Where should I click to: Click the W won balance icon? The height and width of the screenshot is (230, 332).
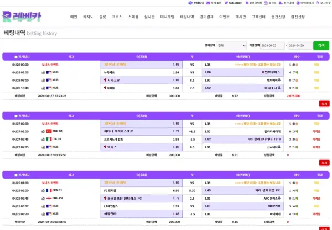226,3
